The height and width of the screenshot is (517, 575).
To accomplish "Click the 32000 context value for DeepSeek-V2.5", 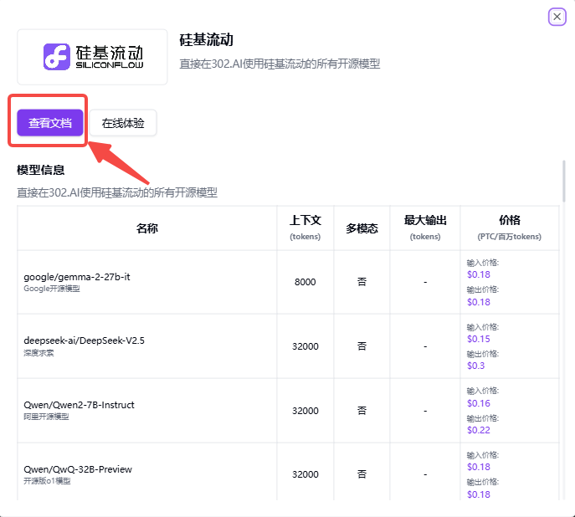I will (x=305, y=346).
